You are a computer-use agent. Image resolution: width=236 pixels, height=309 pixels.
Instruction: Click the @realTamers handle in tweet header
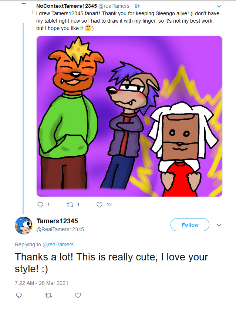114,6
